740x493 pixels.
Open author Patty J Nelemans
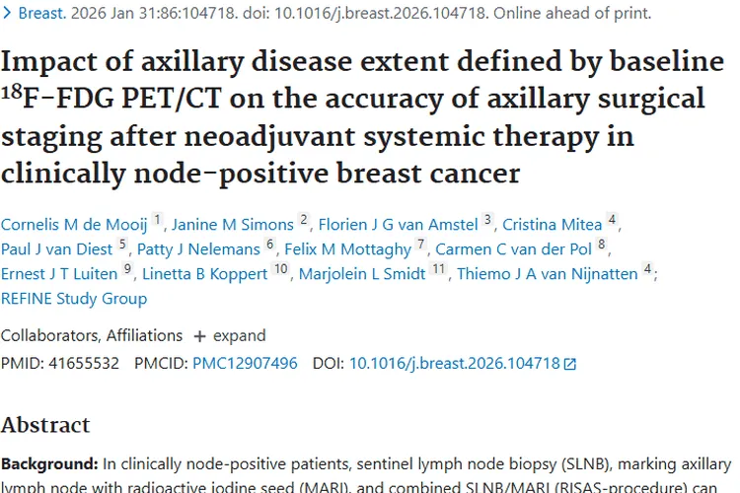(x=198, y=249)
